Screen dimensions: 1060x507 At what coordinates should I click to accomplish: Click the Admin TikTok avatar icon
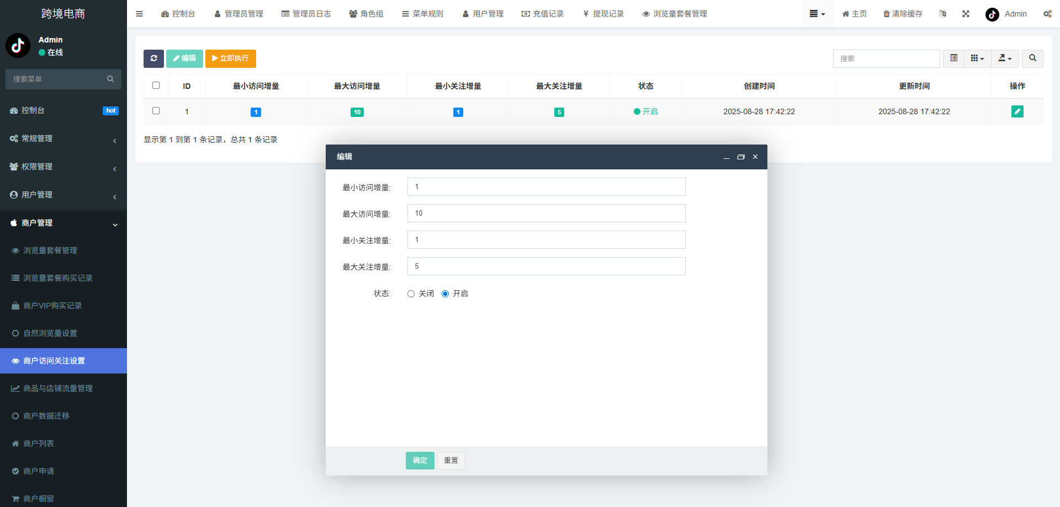click(x=992, y=14)
